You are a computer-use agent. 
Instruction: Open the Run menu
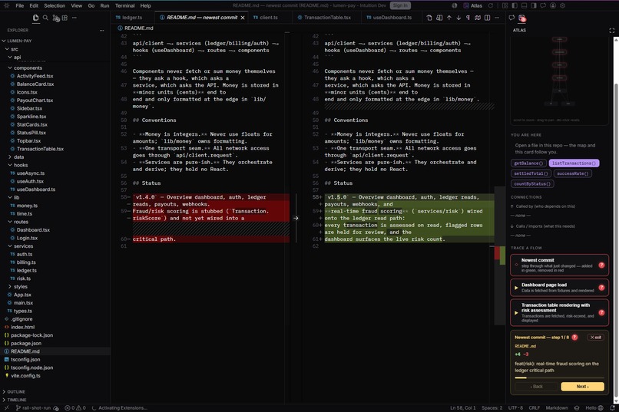(x=104, y=5)
